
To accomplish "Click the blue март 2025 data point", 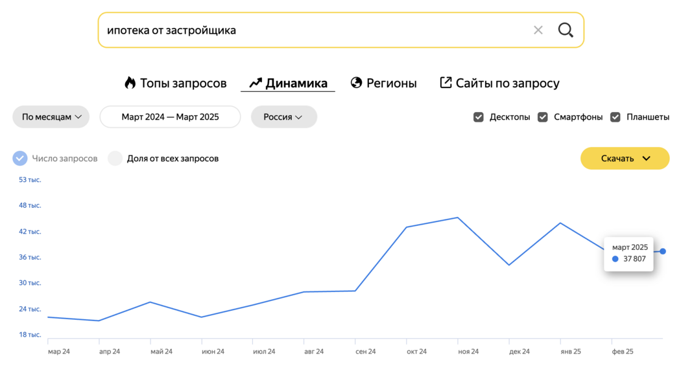I will [x=663, y=251].
